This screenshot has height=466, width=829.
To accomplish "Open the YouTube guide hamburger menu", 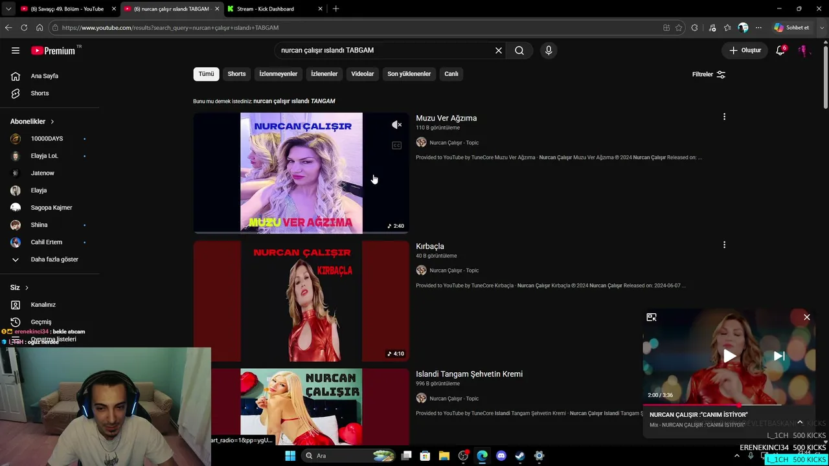I will tap(16, 50).
